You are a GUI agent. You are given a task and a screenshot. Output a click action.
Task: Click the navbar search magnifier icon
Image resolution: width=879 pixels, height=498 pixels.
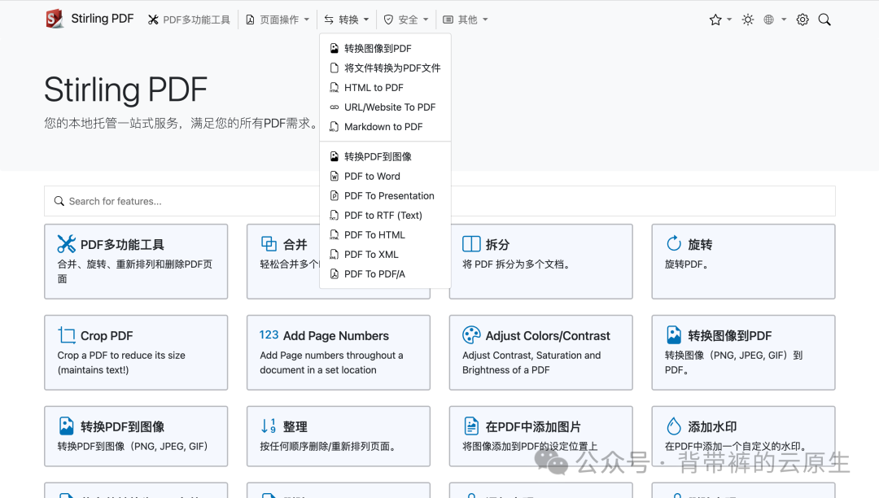tap(824, 20)
